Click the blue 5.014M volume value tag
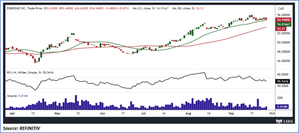 click(x=283, y=107)
